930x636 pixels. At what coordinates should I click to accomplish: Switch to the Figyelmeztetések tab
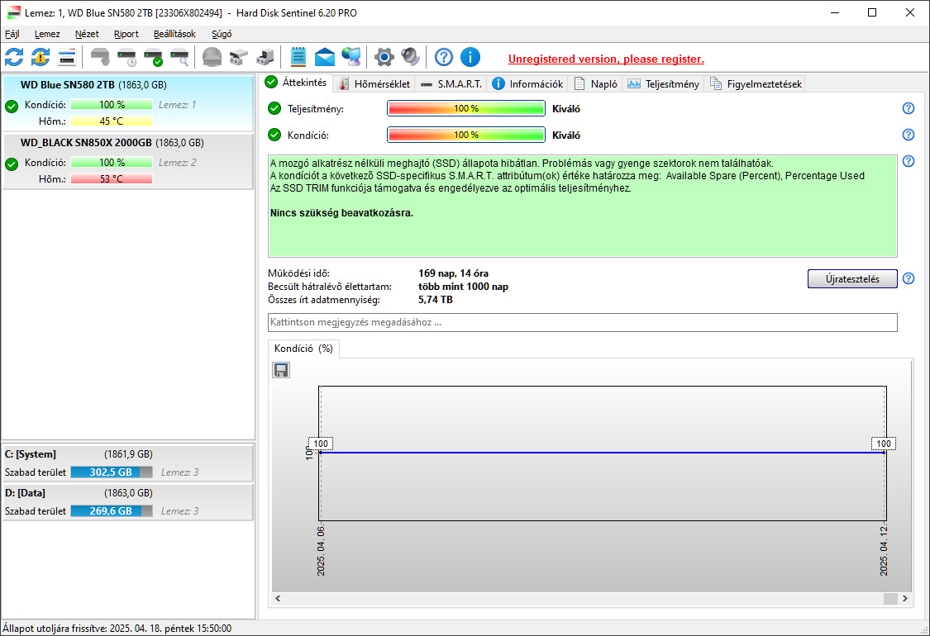tap(756, 84)
